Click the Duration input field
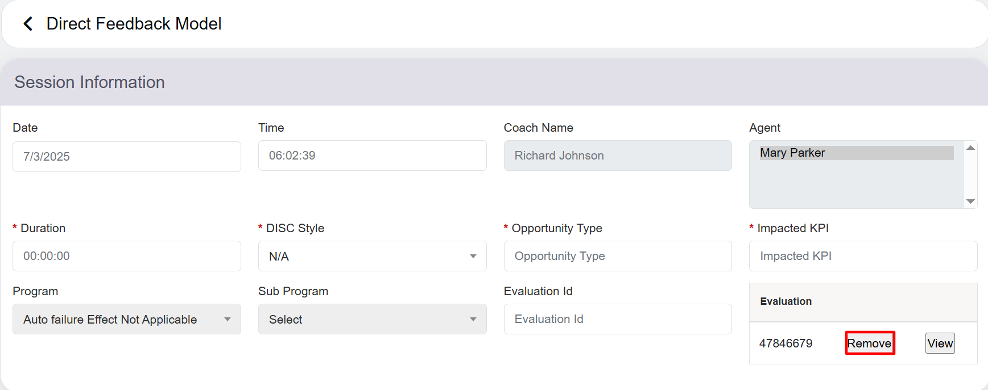The image size is (988, 390). pyautogui.click(x=126, y=256)
